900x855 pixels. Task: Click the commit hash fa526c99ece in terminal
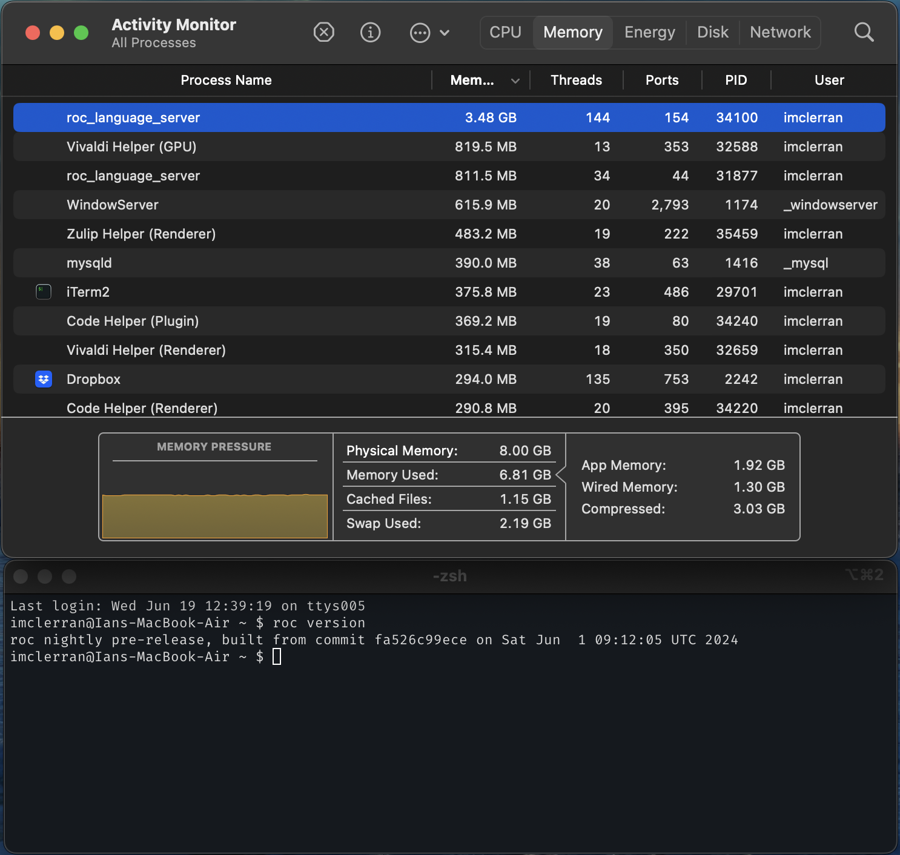tap(421, 639)
